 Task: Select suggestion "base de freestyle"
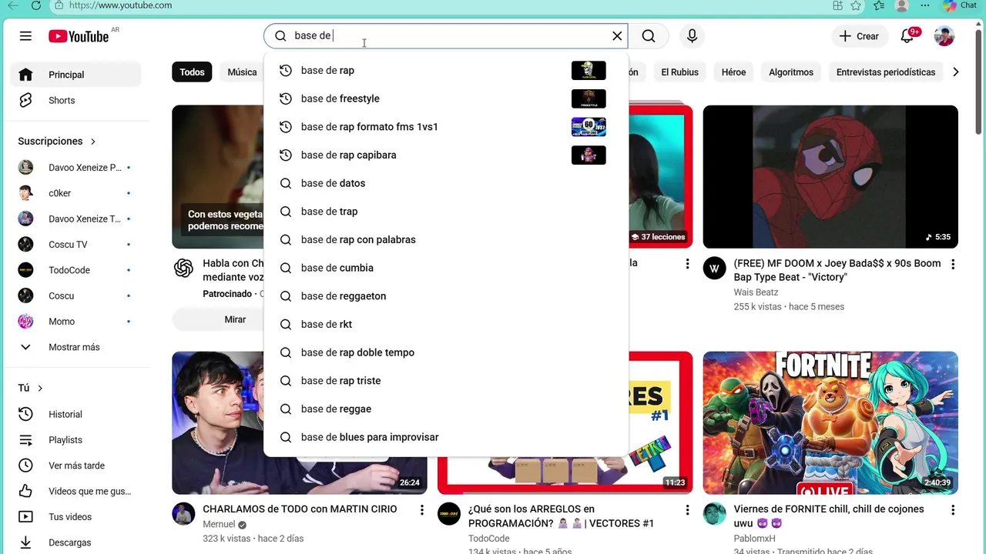click(446, 98)
